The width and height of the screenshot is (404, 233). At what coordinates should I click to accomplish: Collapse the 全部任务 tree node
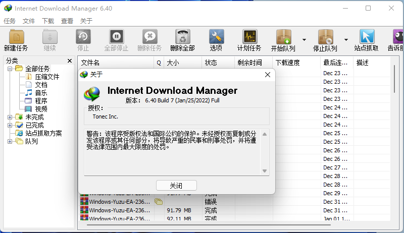click(x=10, y=69)
